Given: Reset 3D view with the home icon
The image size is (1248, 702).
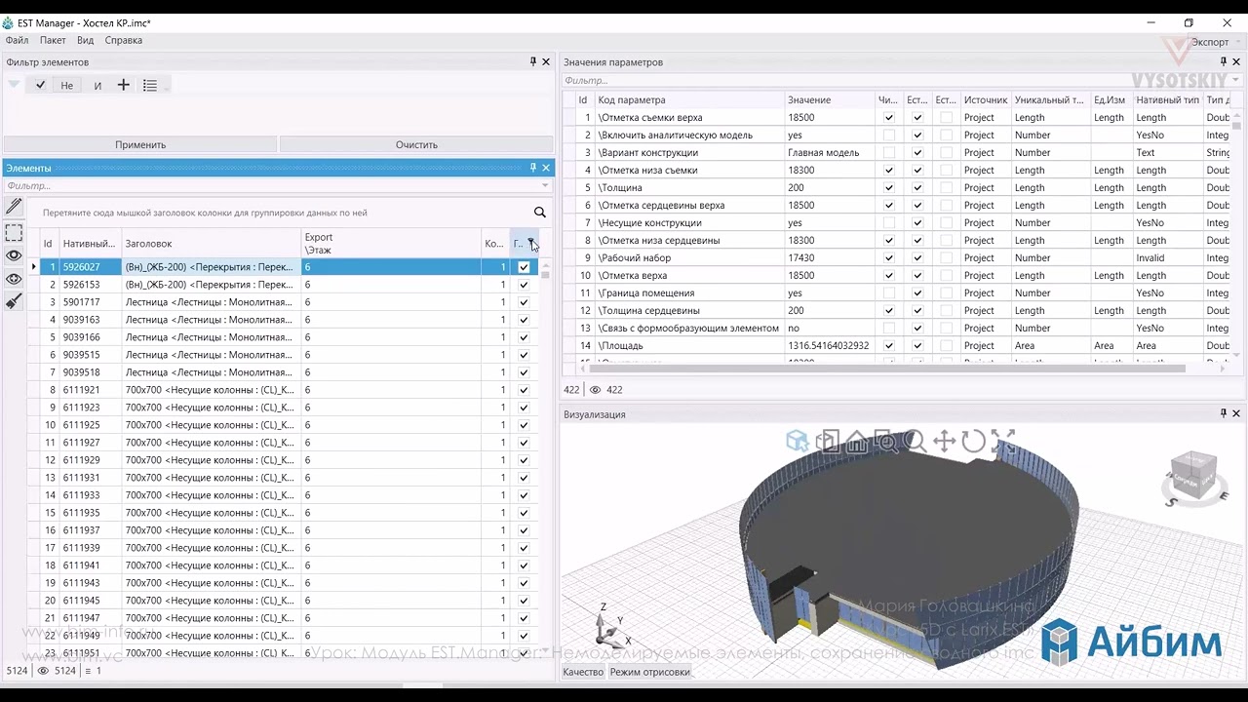Looking at the screenshot, I should [856, 442].
